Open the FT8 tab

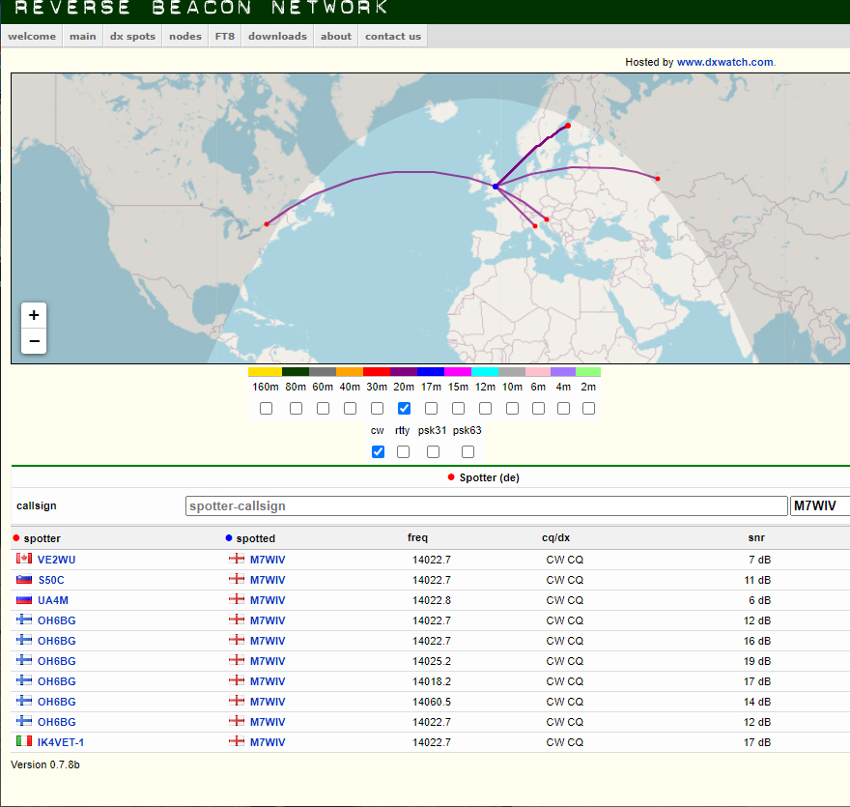coord(225,37)
